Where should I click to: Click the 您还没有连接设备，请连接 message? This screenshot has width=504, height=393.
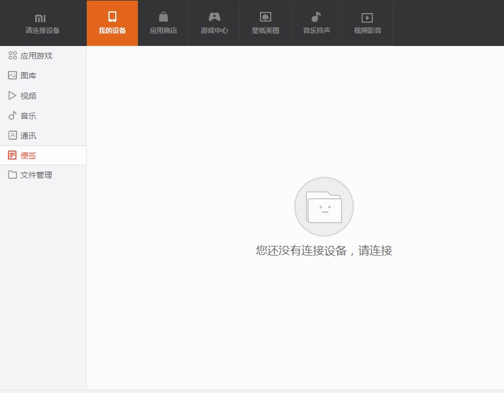coord(324,250)
